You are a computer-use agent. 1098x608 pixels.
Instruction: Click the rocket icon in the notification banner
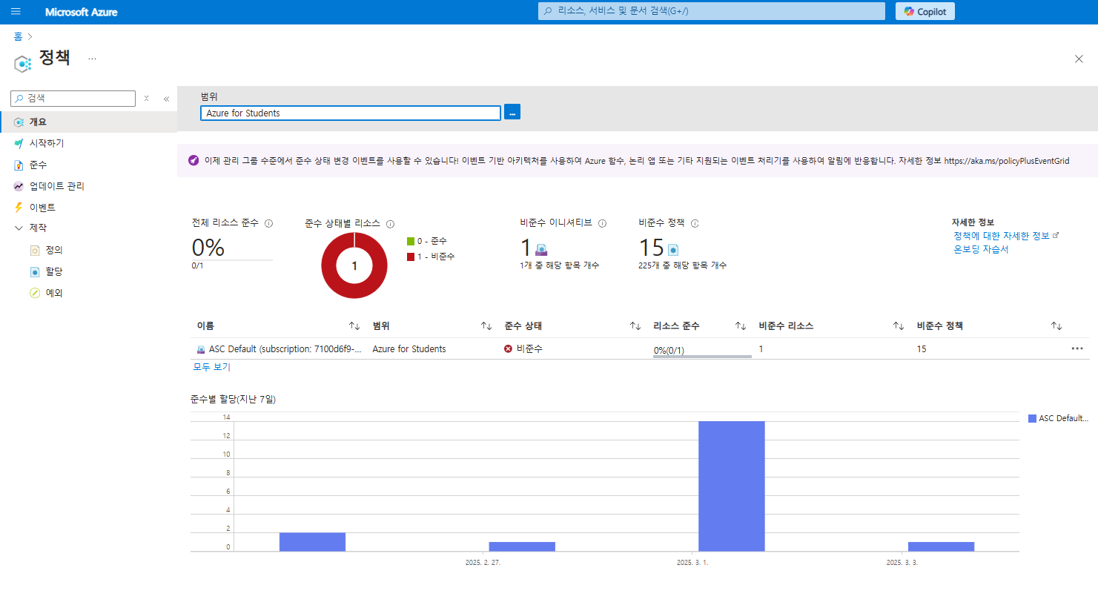[194, 160]
